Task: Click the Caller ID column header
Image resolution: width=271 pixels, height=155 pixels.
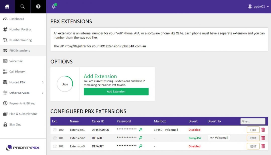Action: [98, 121]
